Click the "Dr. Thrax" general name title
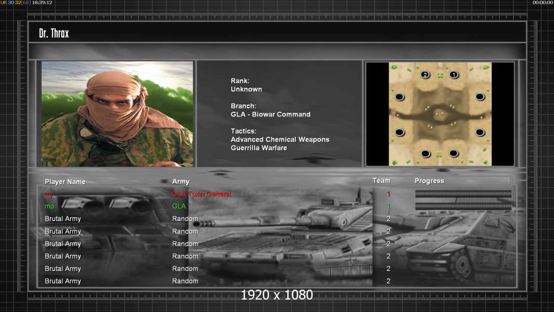The height and width of the screenshot is (312, 554). click(54, 33)
